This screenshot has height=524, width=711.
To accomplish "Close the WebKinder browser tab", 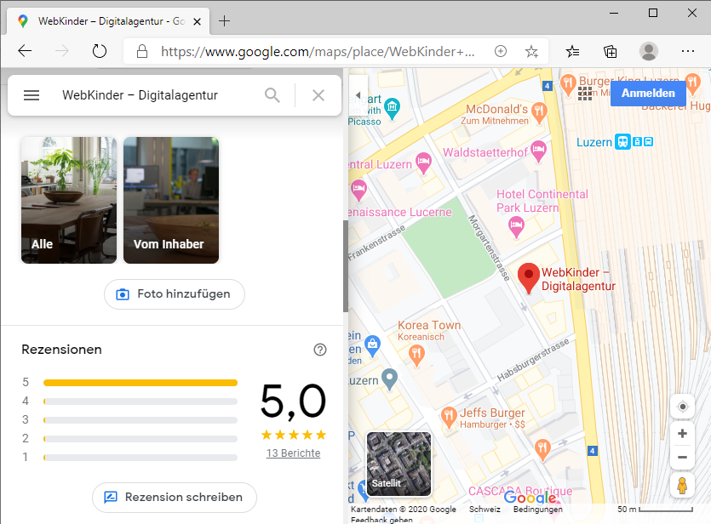I will click(x=198, y=21).
